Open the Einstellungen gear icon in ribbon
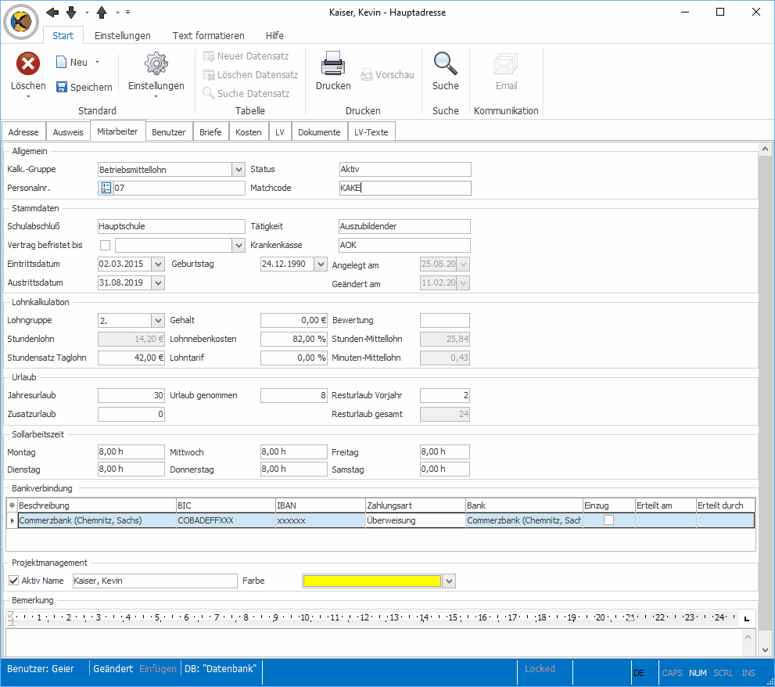Image resolution: width=775 pixels, height=687 pixels. tap(156, 63)
